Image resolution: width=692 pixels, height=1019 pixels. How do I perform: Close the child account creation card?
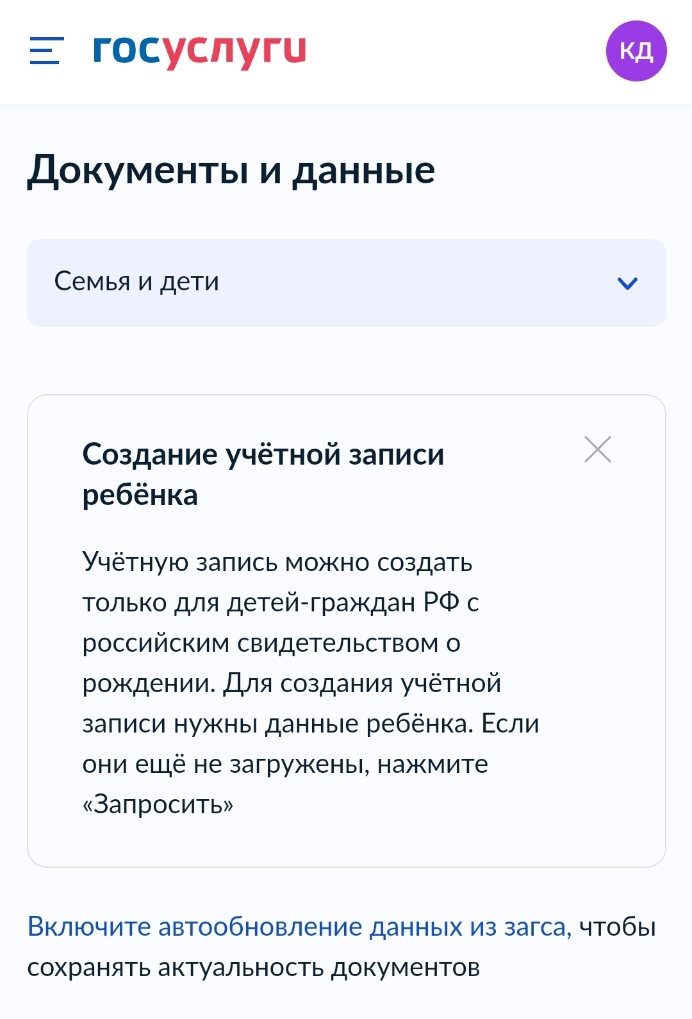pyautogui.click(x=598, y=449)
